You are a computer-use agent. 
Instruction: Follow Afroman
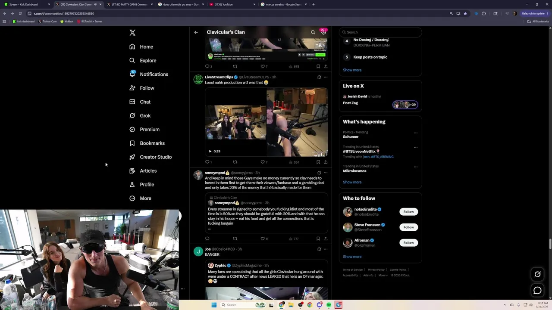click(x=408, y=243)
